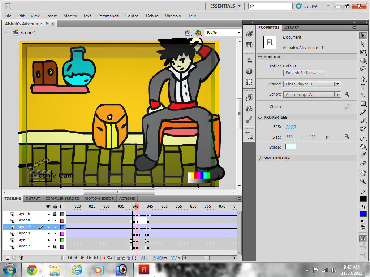Select the Pencil tool
Screen dimensions: 370x277
pyautogui.click(x=363, y=112)
